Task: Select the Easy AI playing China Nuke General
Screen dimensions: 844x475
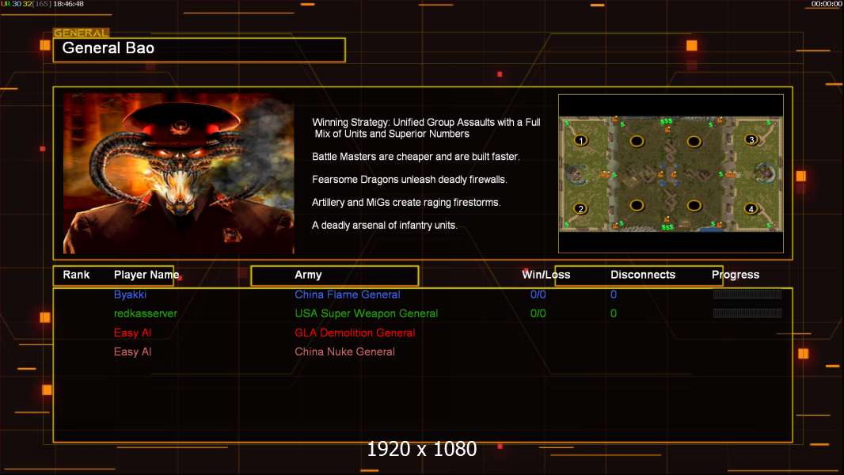Action: tap(132, 351)
